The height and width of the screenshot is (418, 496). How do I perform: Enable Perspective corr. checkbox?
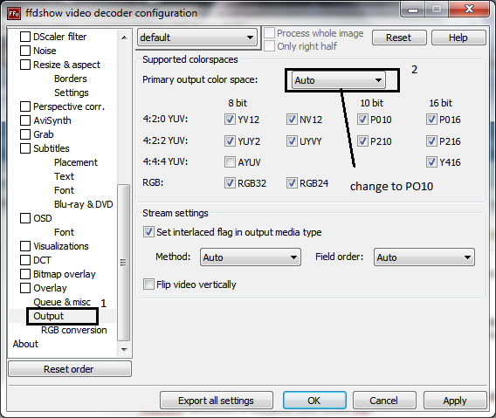pyautogui.click(x=25, y=106)
